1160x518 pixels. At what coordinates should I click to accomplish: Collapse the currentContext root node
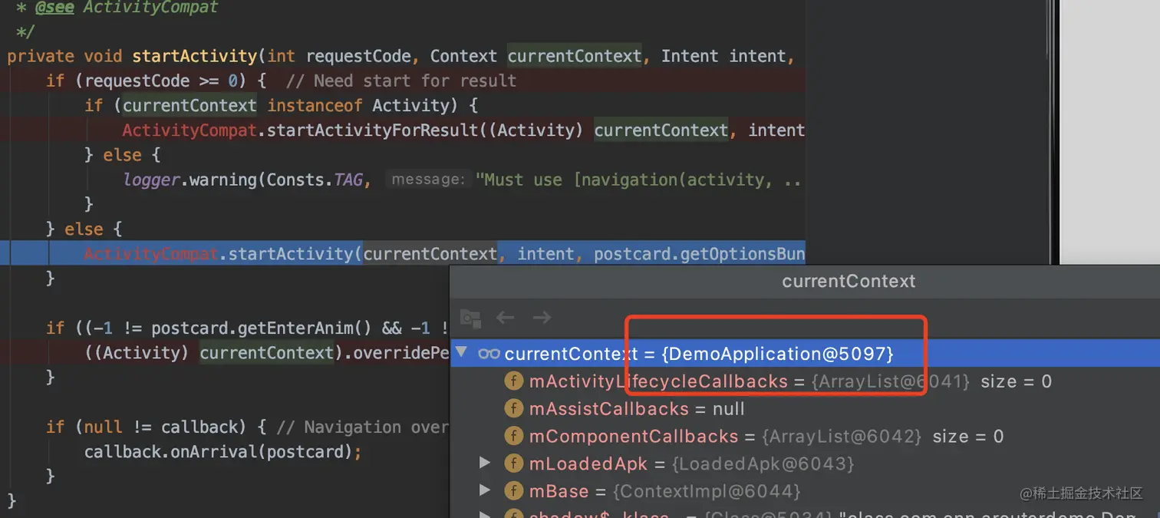461,353
